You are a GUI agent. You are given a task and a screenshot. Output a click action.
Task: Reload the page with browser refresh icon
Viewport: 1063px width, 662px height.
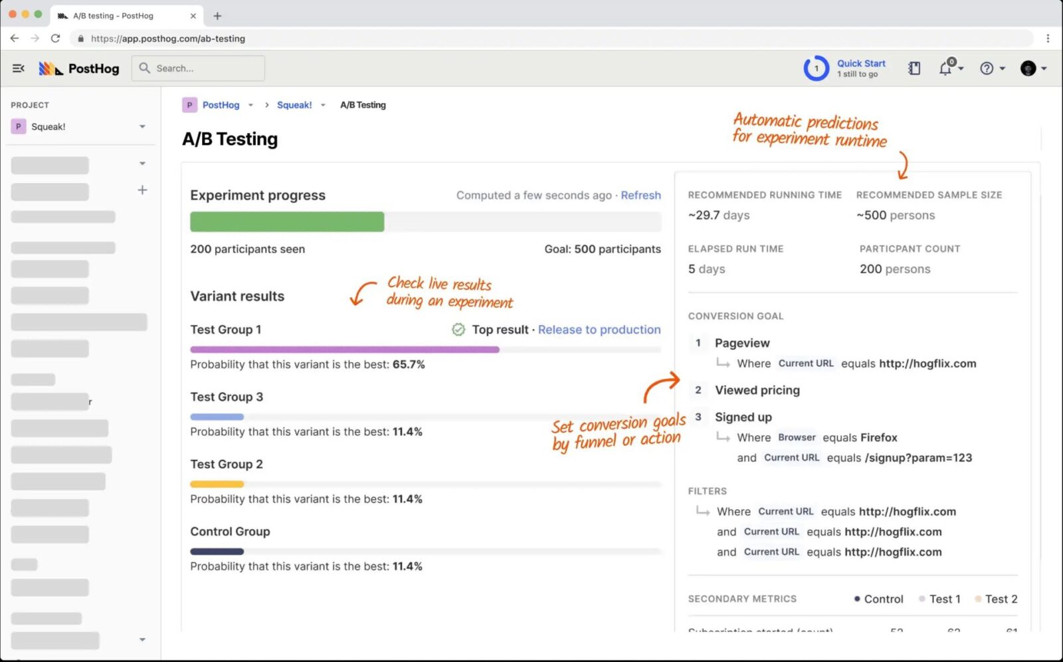pos(56,39)
